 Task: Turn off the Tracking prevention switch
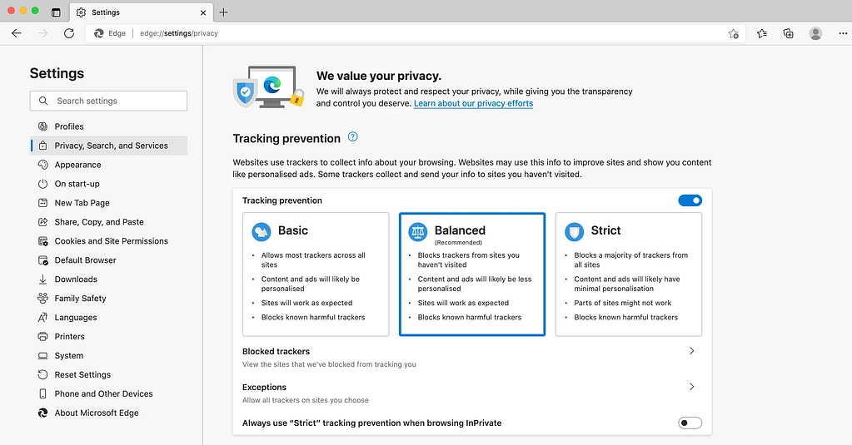click(690, 200)
